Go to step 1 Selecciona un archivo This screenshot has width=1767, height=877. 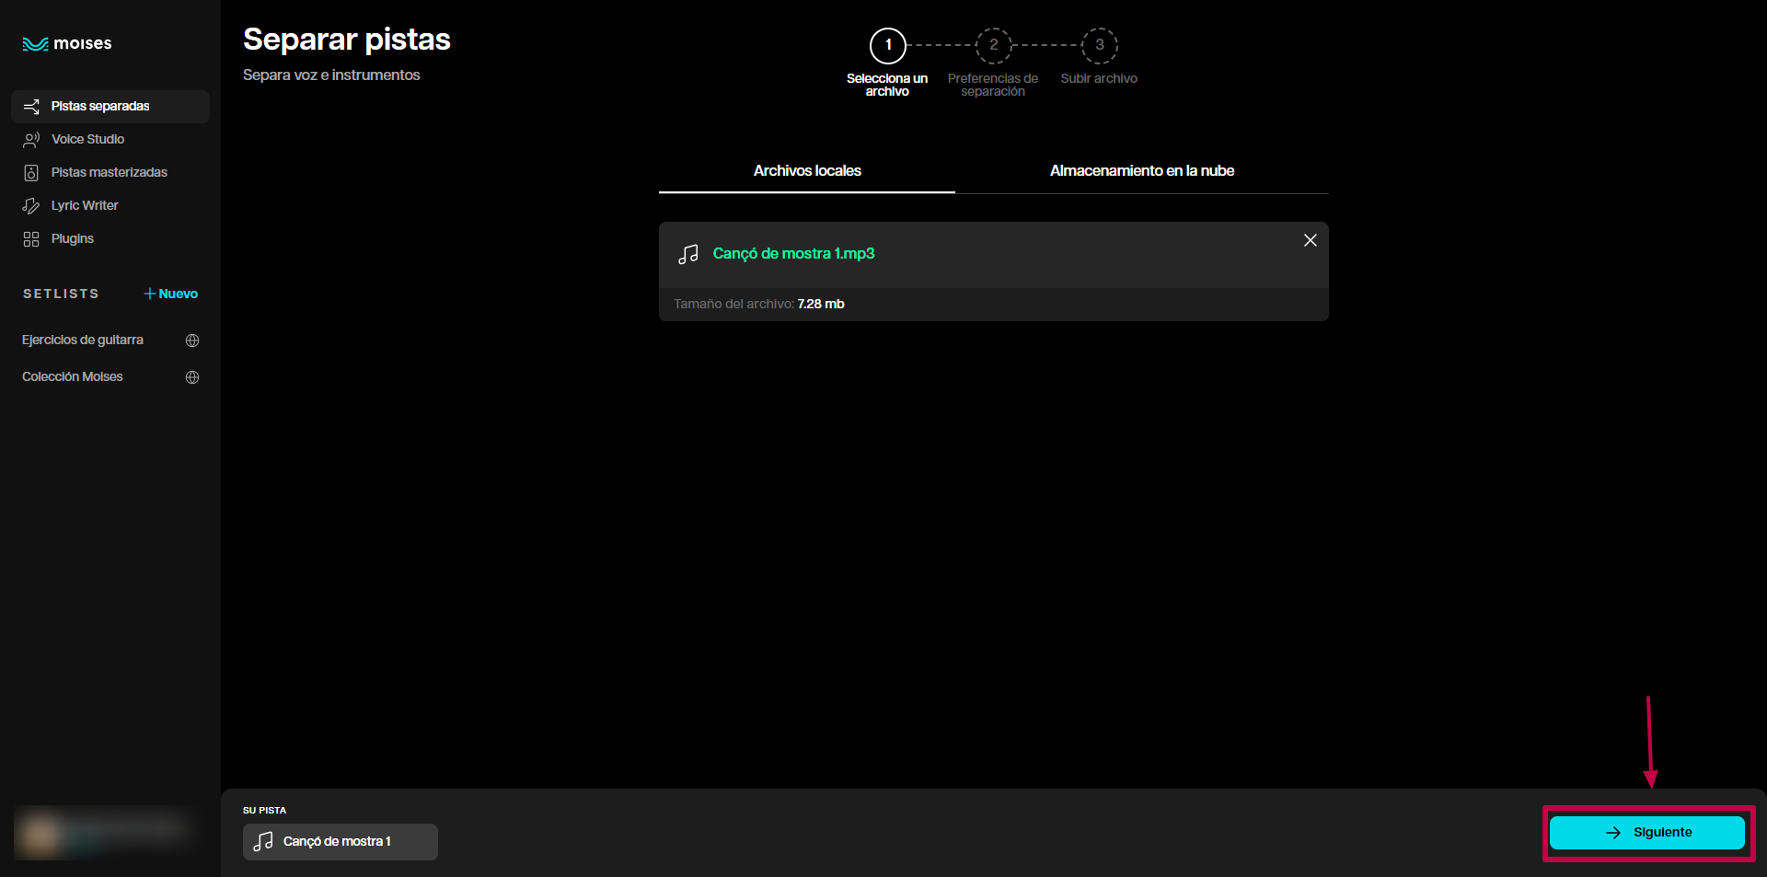point(888,45)
